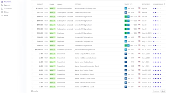Click the Disputed On column header
170x93 pixels.
146,4
